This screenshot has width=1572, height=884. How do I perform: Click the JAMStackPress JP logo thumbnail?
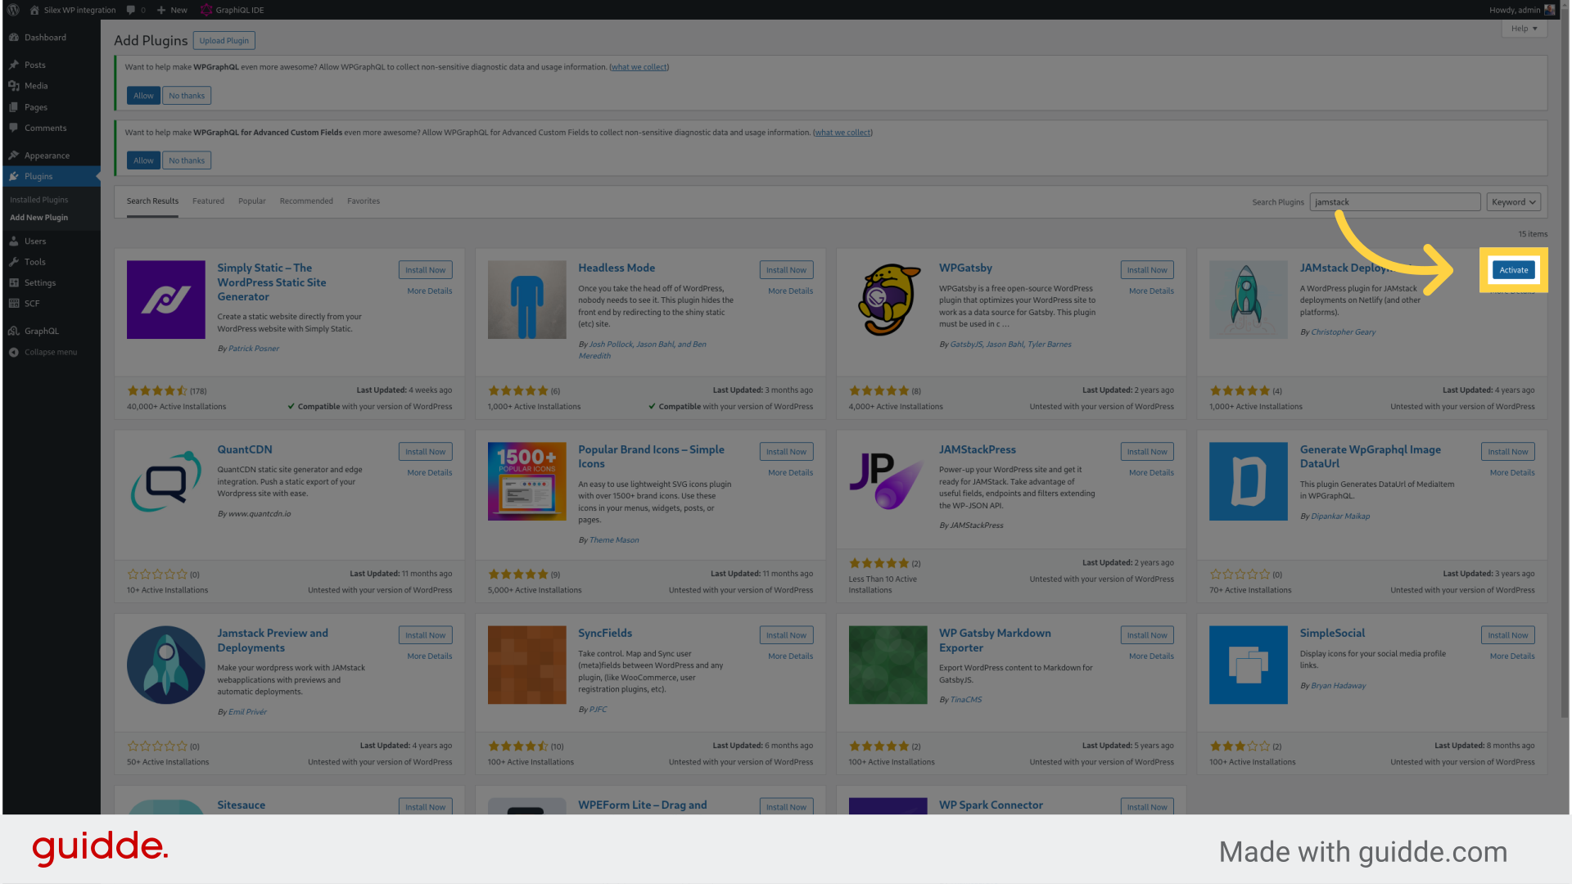(888, 481)
